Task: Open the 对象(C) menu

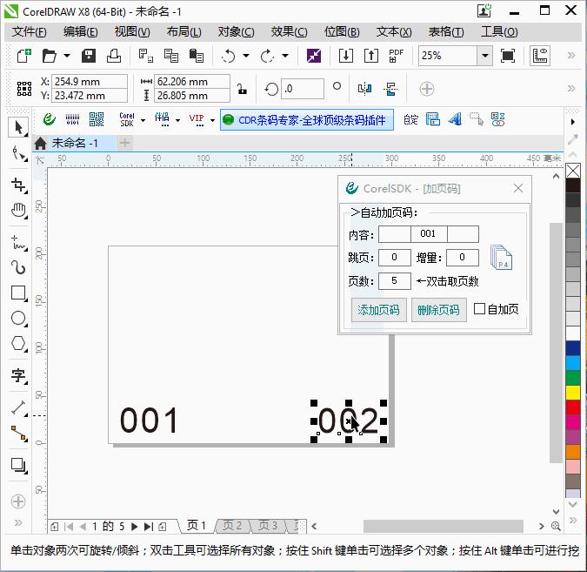Action: [x=237, y=32]
